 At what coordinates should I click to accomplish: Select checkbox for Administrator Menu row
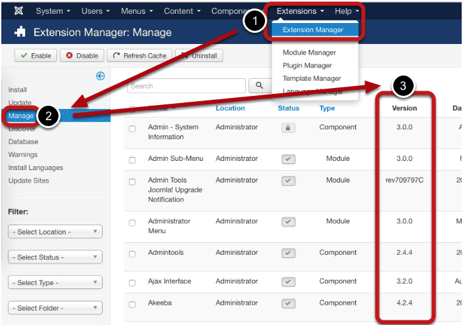tap(132, 223)
